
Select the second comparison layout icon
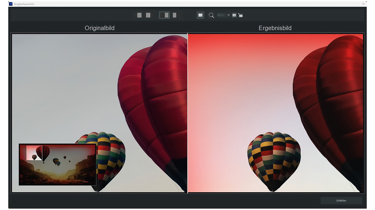149,15
